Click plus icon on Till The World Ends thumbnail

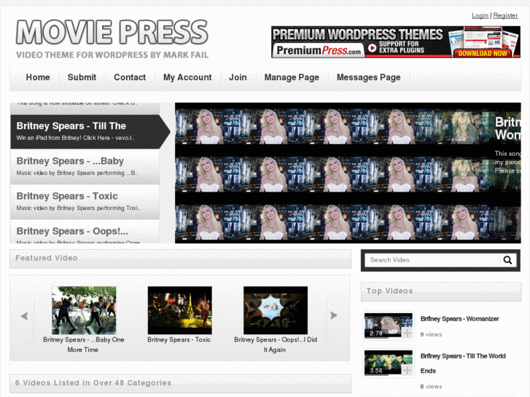tap(408, 370)
